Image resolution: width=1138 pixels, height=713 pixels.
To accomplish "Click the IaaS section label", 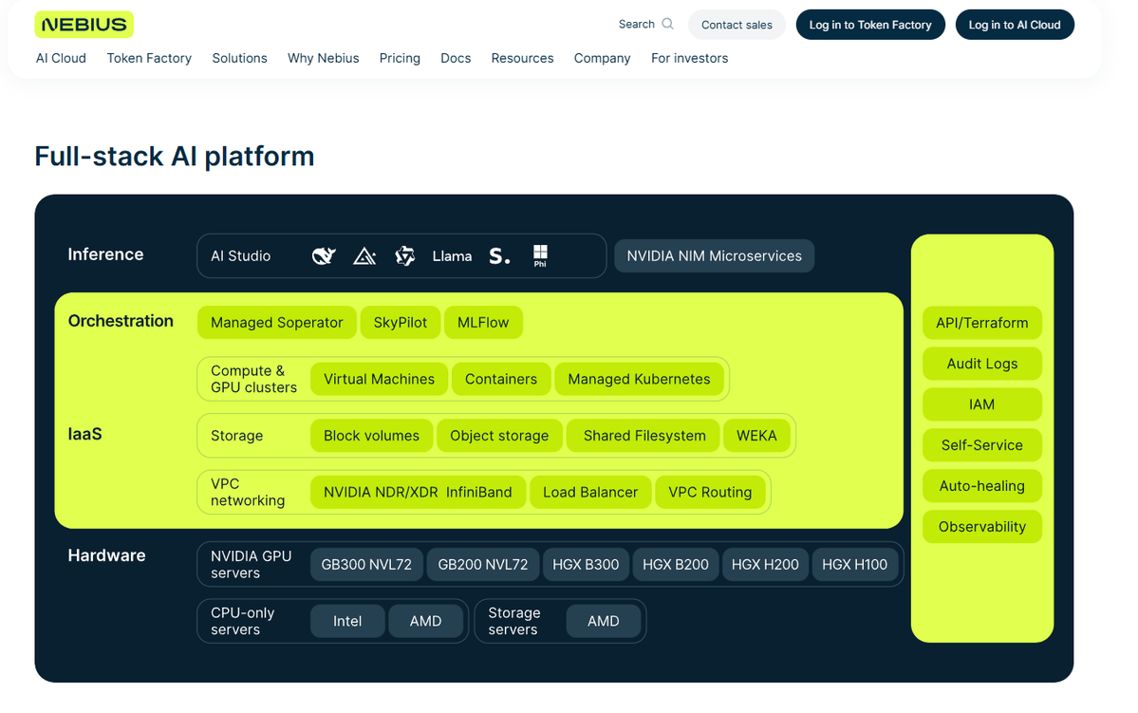I will tap(84, 434).
